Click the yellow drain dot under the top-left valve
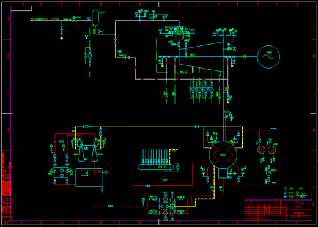Screen dimensions: 318x227 [62, 38]
